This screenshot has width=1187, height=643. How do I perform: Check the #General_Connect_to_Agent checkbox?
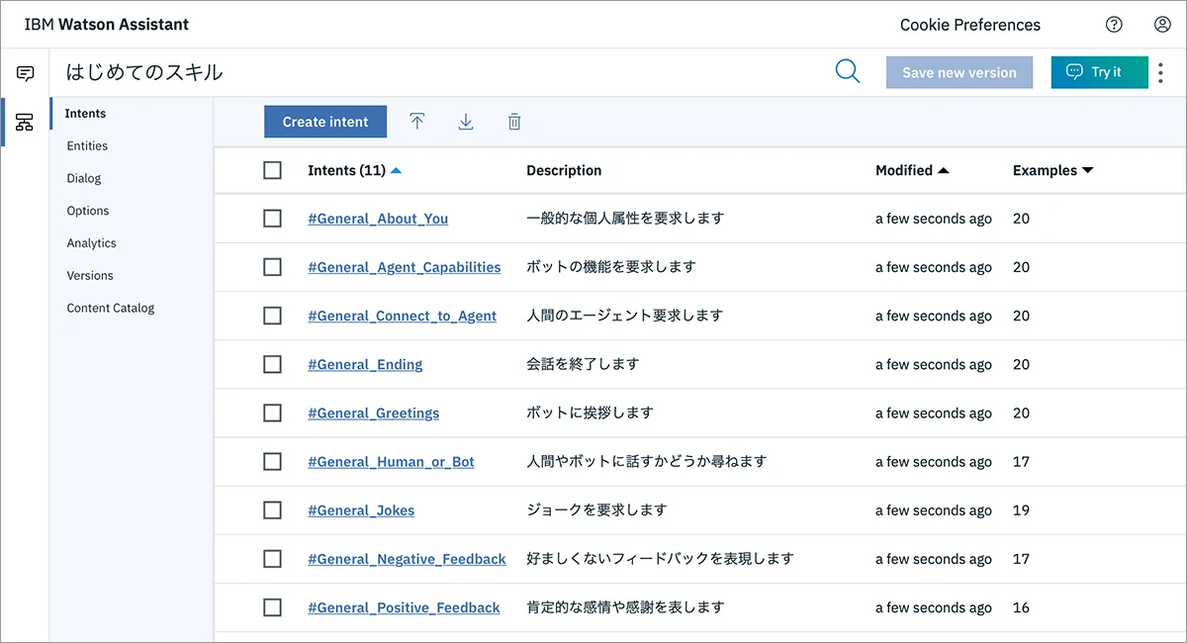273,316
